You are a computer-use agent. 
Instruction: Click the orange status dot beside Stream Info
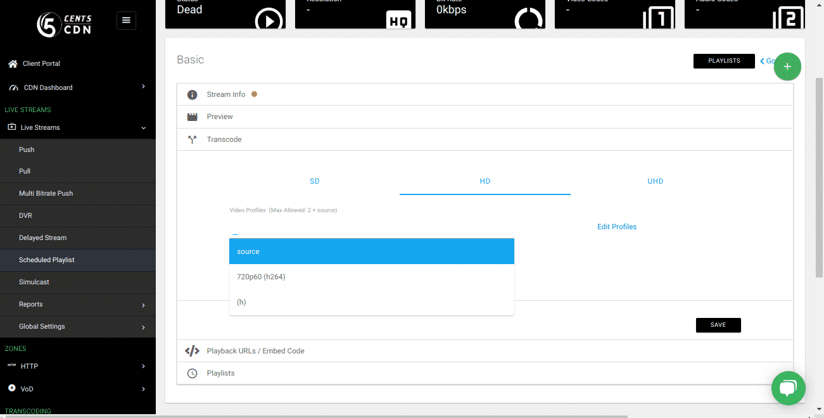254,94
